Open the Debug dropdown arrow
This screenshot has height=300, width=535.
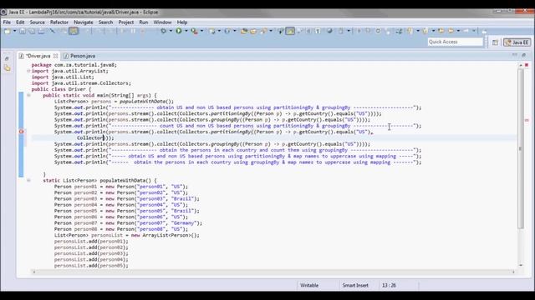(x=171, y=31)
